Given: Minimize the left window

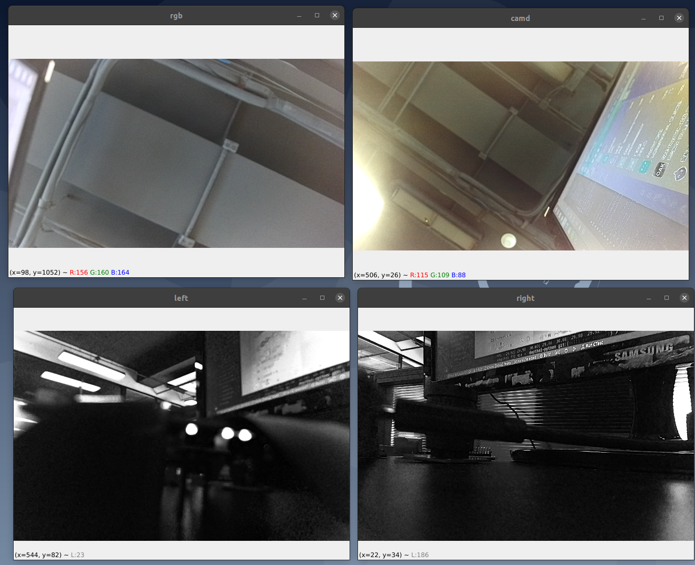Looking at the screenshot, I should tap(304, 298).
